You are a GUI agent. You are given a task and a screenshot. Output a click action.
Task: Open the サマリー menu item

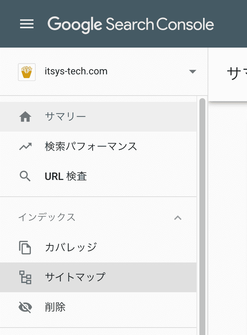point(98,117)
